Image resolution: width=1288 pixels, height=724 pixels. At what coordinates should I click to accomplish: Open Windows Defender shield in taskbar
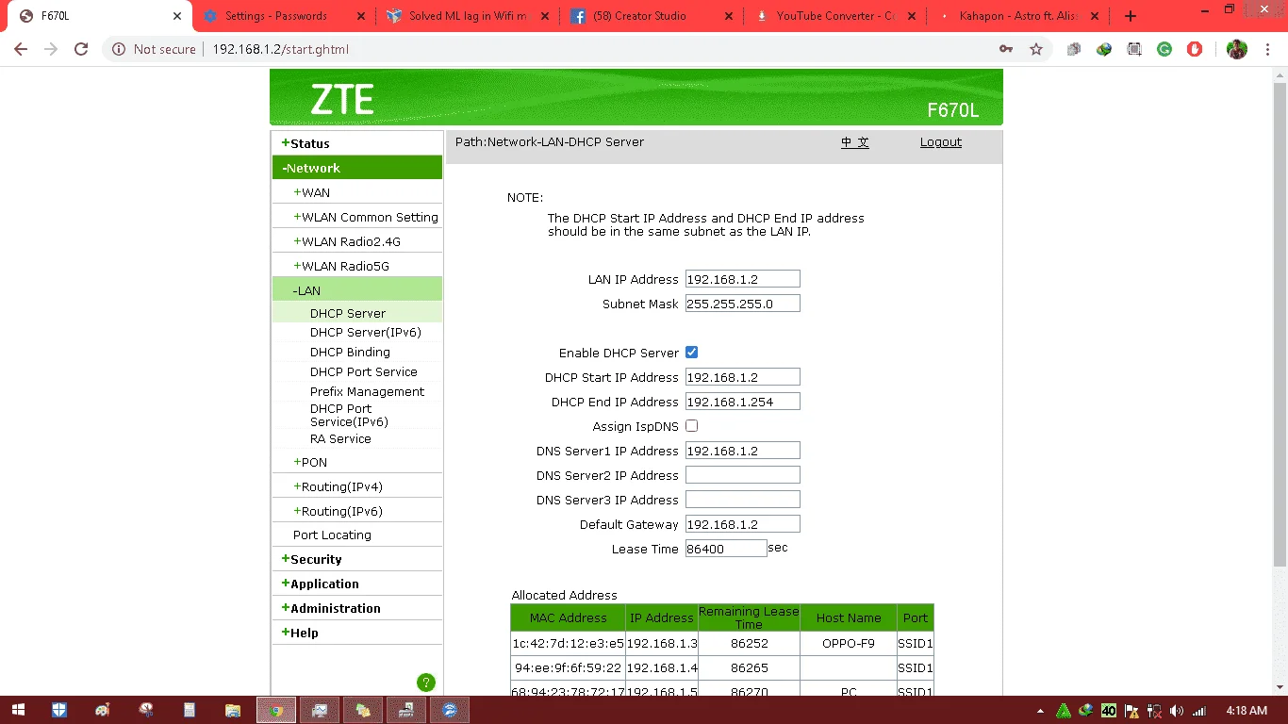pos(59,710)
